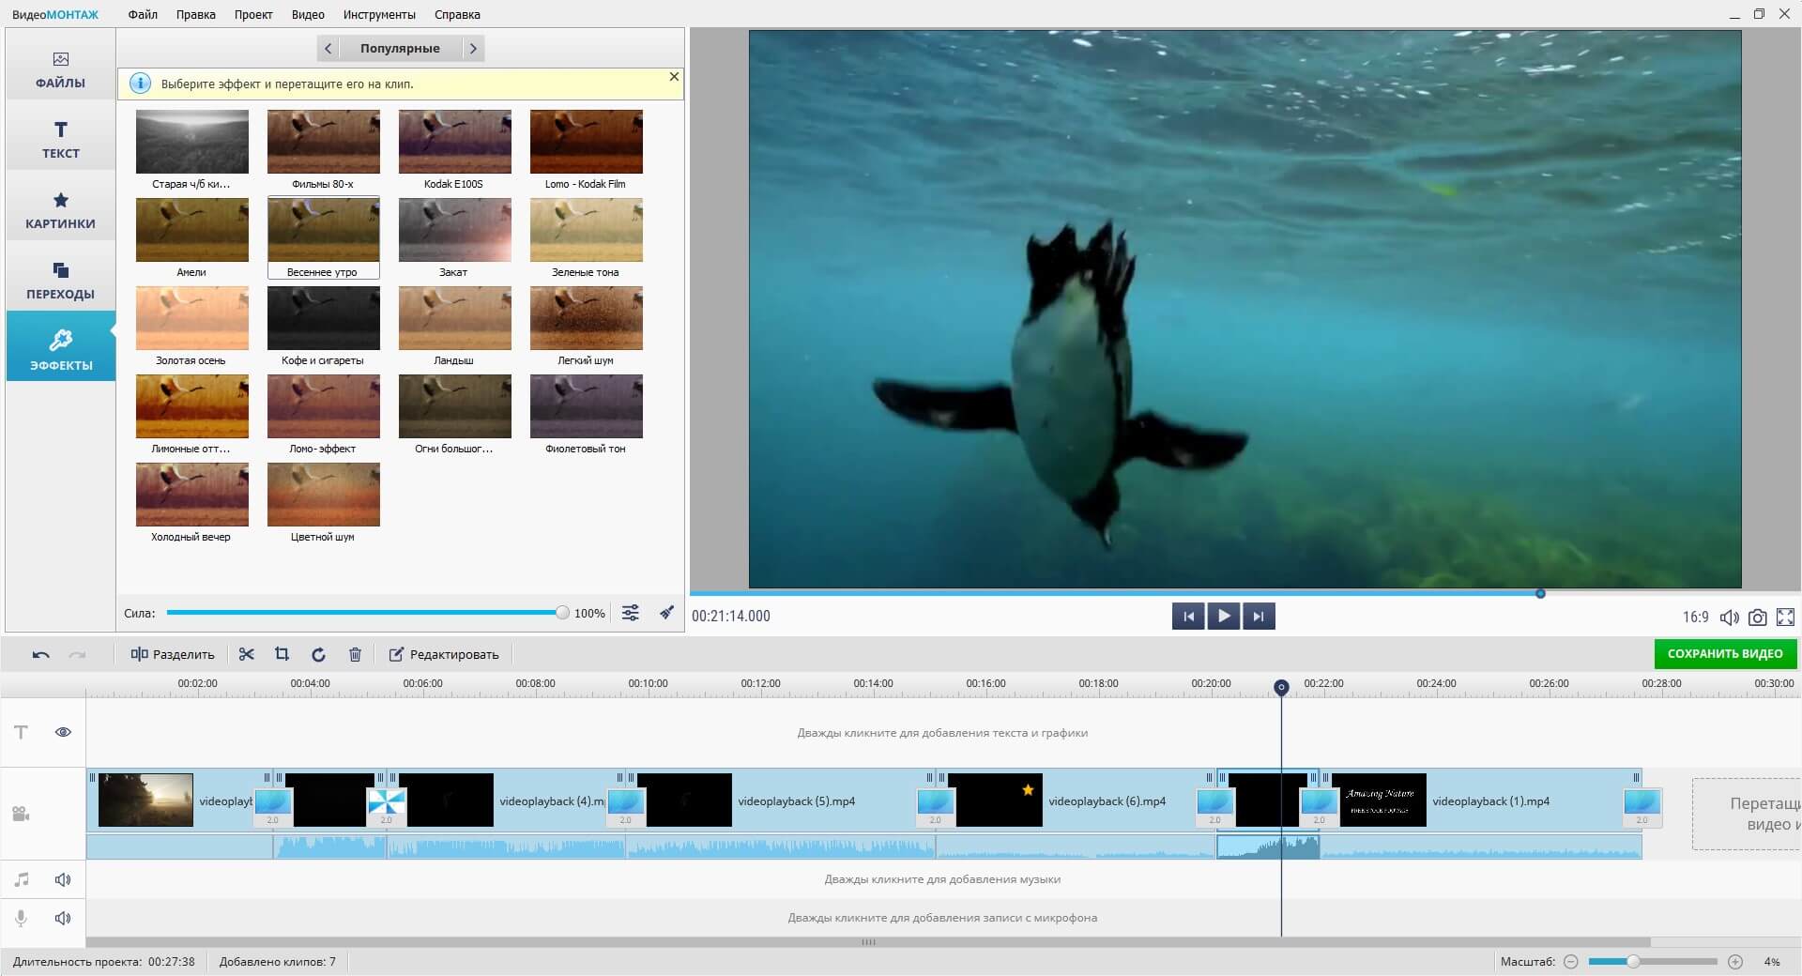The height and width of the screenshot is (976, 1802).
Task: Redo the last action
Action: point(78,654)
